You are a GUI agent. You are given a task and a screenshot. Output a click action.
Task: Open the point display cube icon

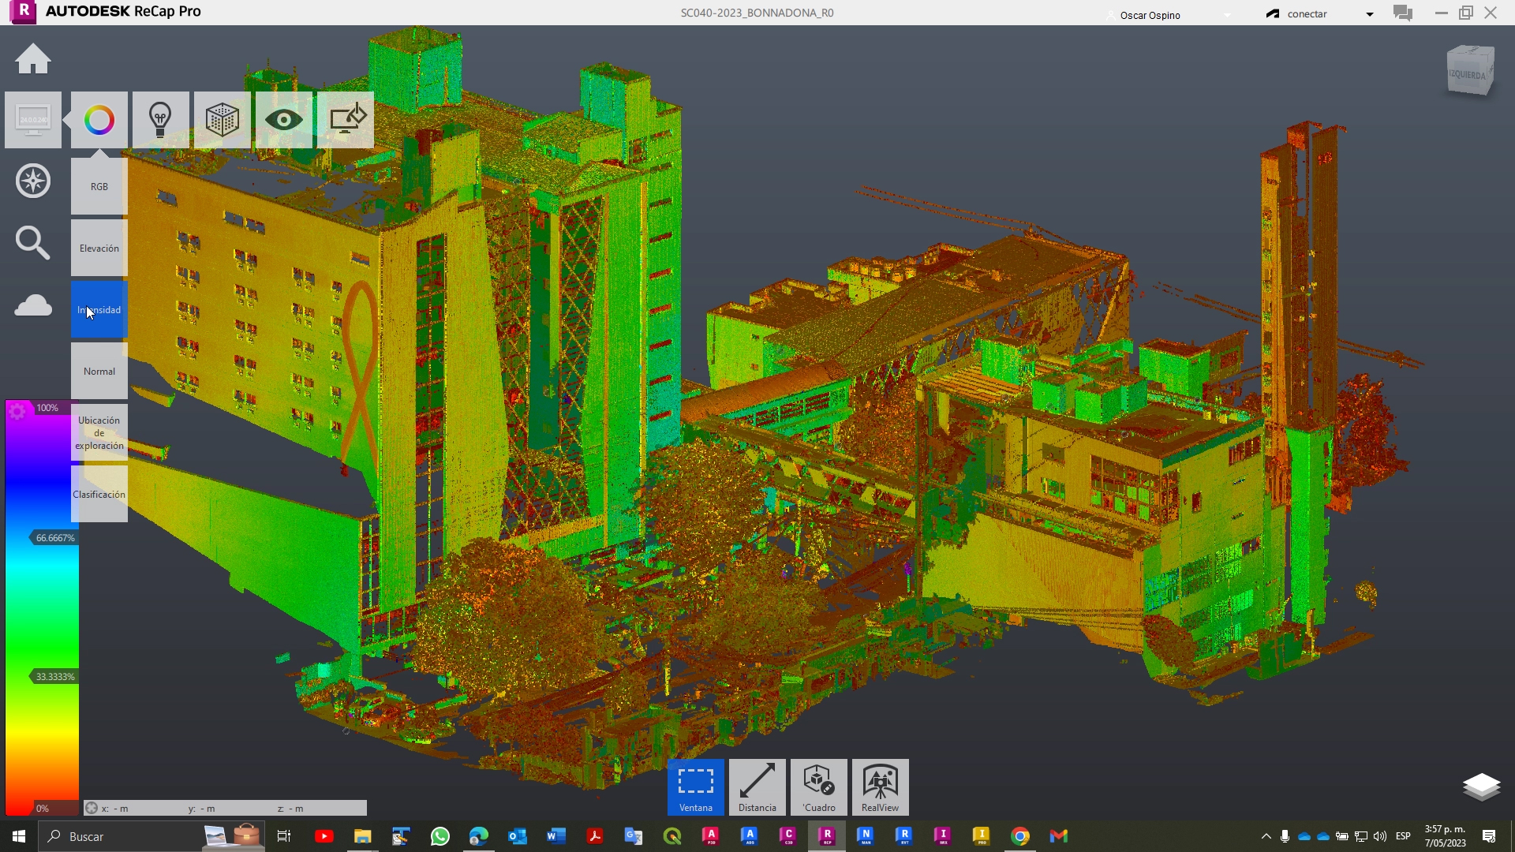(223, 120)
